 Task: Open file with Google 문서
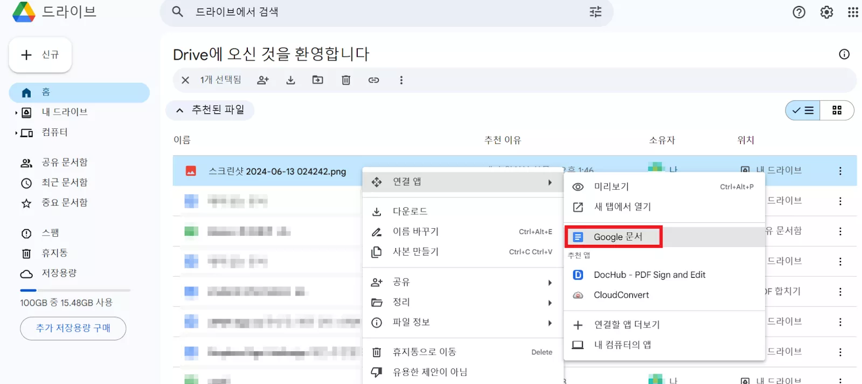tap(664, 237)
